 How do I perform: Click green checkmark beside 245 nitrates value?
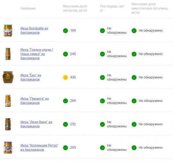click(x=65, y=54)
